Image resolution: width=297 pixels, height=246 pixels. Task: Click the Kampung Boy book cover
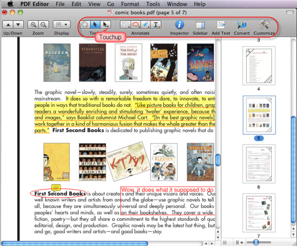click(128, 161)
